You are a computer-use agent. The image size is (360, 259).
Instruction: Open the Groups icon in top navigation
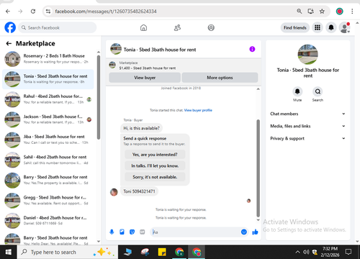pyautogui.click(x=211, y=28)
